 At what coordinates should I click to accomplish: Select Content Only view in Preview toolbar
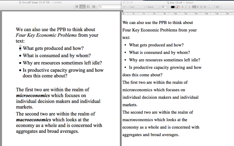(x=77, y=7)
